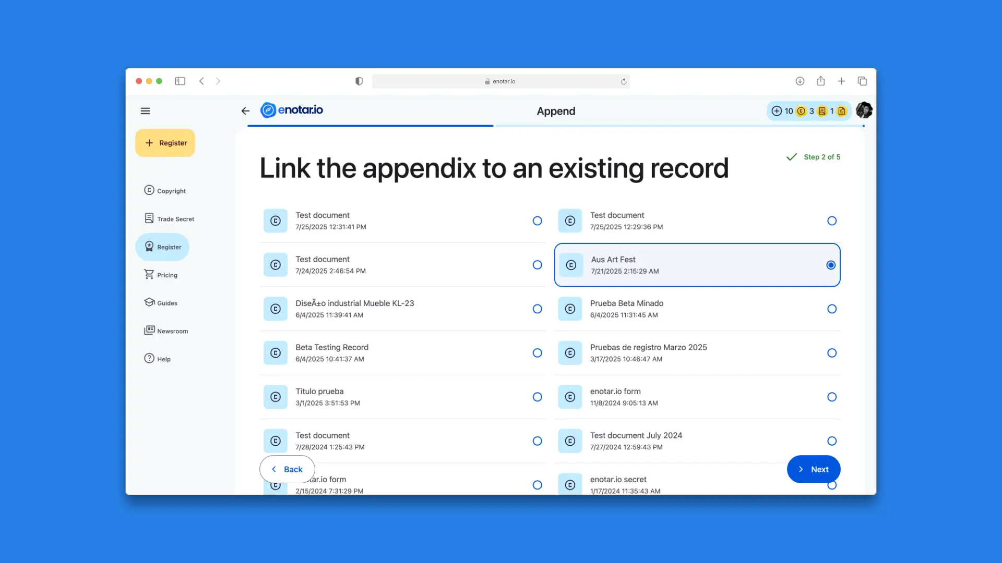This screenshot has height=563, width=1002.
Task: Click the copyright credits coin icon
Action: point(800,111)
